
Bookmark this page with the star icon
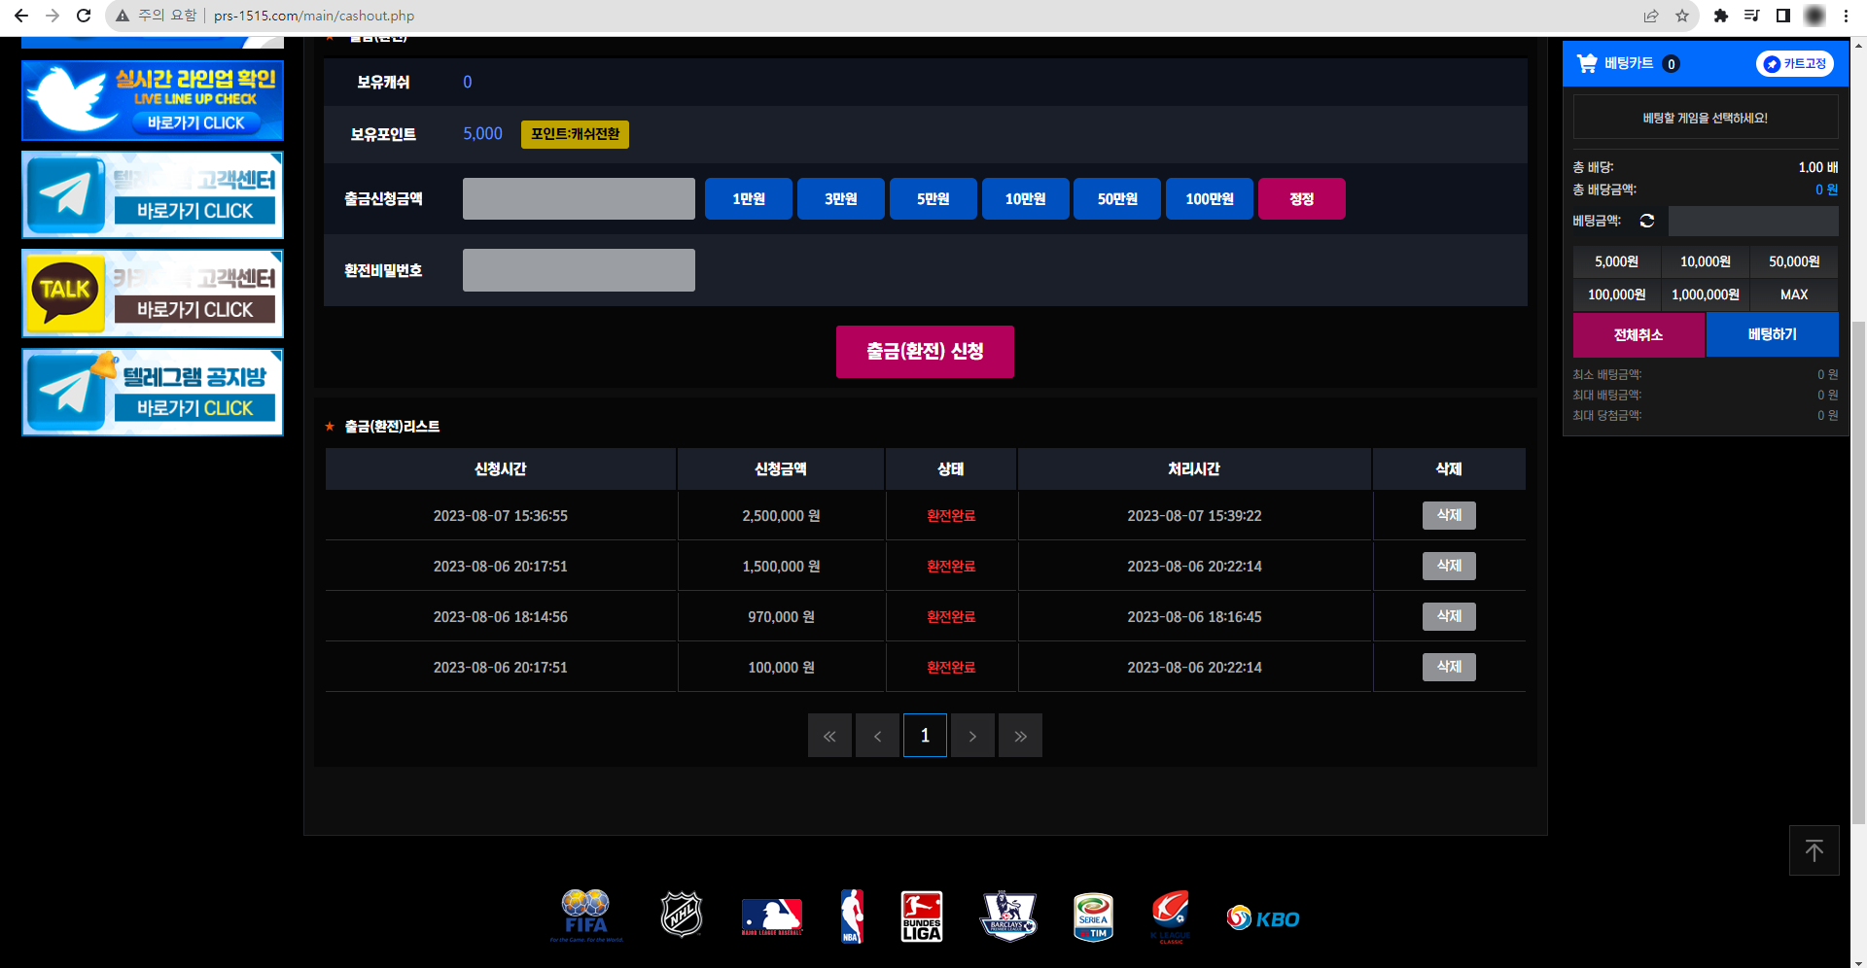point(1682,16)
